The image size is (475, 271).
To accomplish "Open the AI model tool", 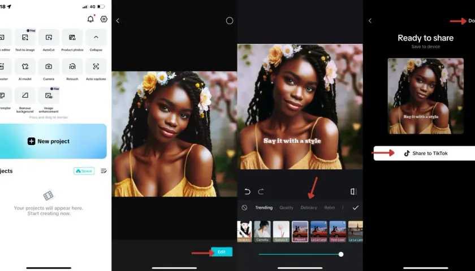I will tap(25, 69).
